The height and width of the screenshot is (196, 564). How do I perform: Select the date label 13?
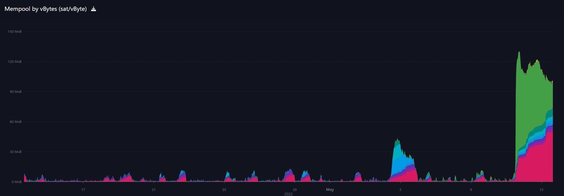pyautogui.click(x=541, y=190)
